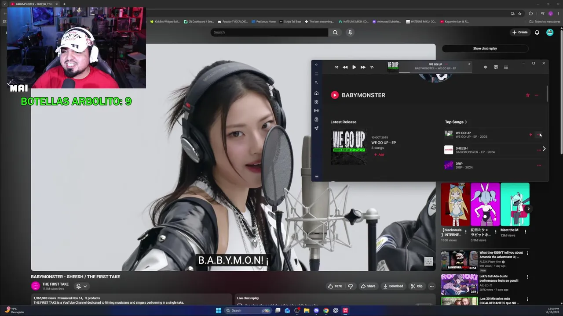Open Animated Subtitles bookmark

[387, 22]
